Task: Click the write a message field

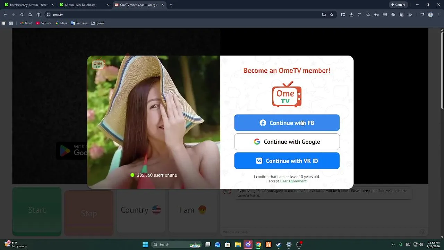Action: click(x=321, y=232)
